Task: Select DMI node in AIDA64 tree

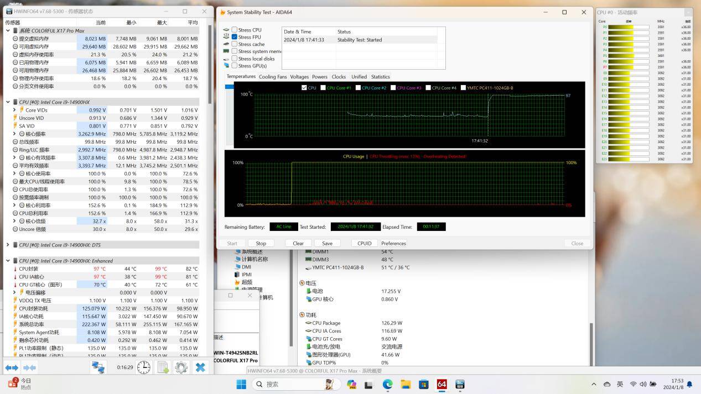Action: tap(246, 267)
